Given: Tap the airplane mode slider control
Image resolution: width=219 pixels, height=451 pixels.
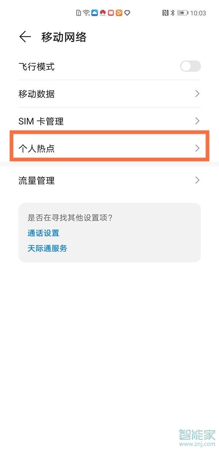Looking at the screenshot, I should 190,66.
